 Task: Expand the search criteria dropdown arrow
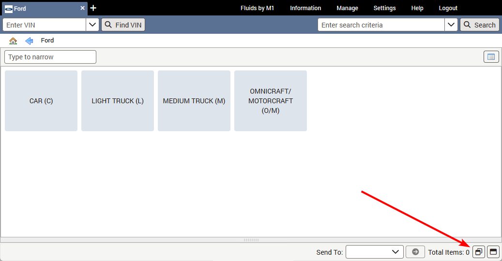pos(451,25)
